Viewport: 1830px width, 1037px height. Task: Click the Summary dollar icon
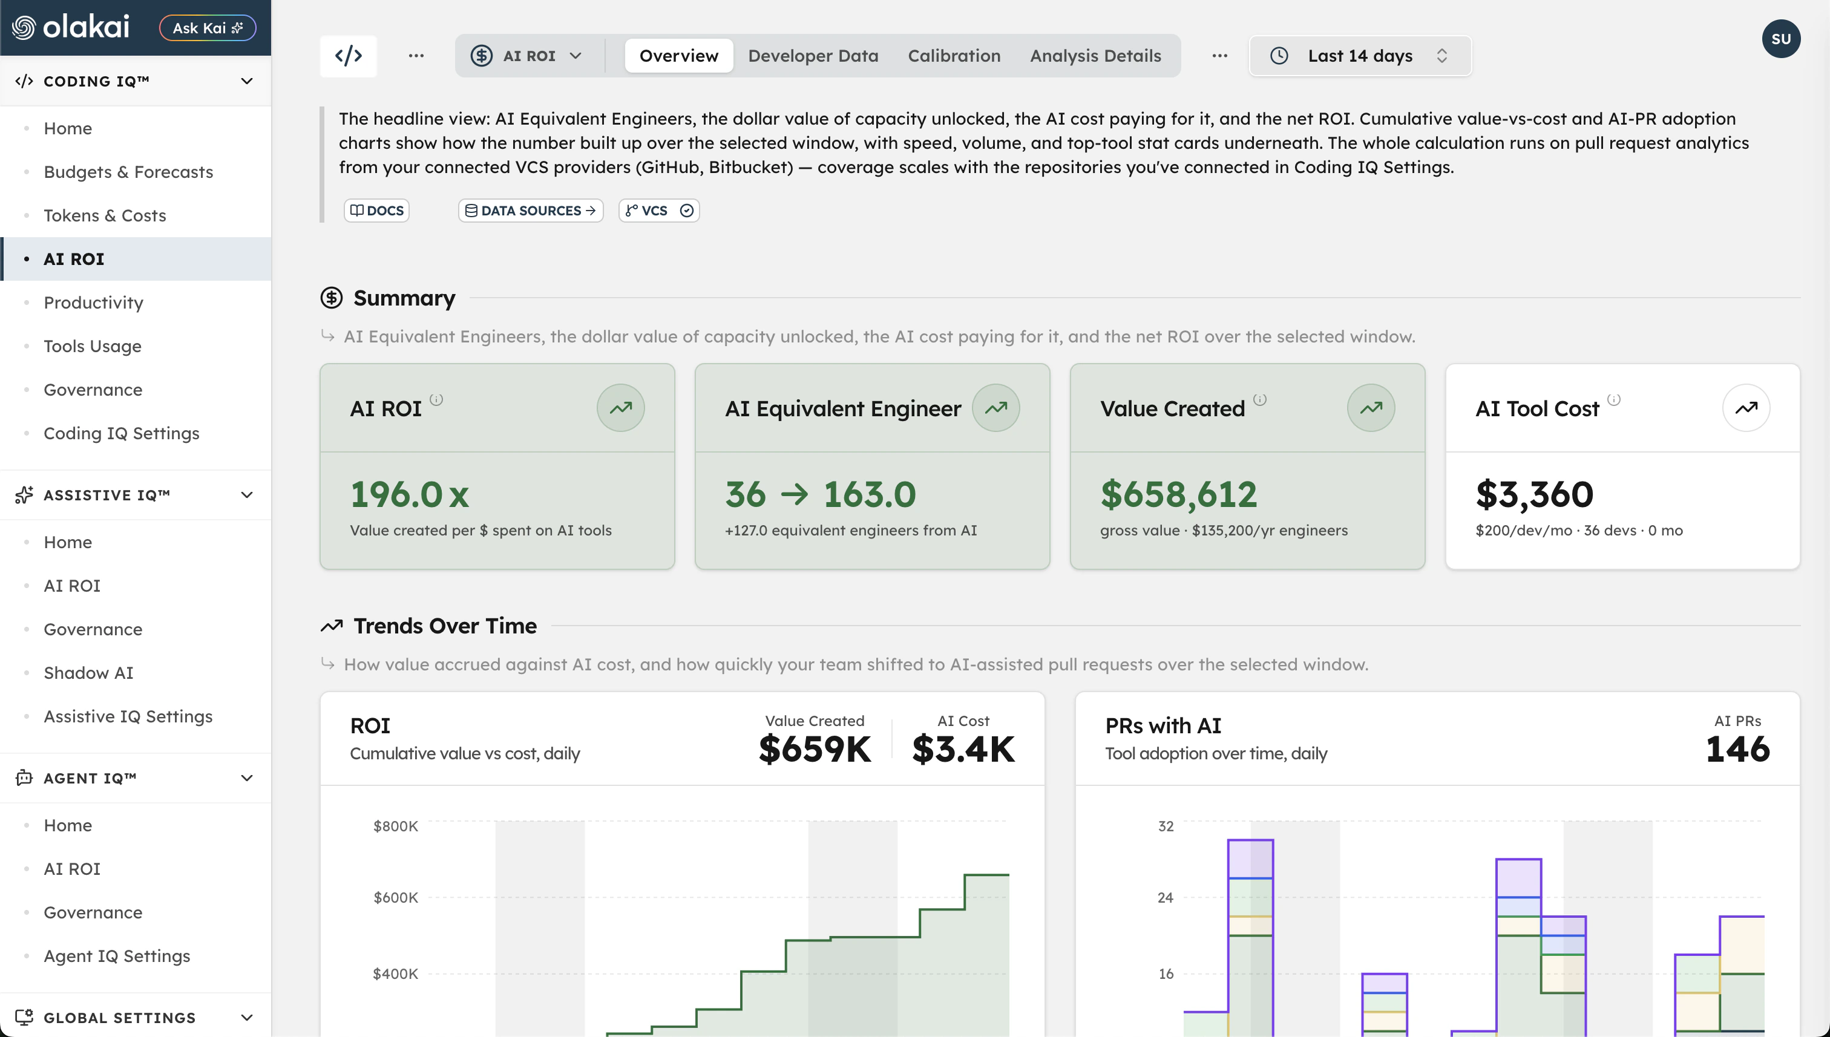(x=331, y=298)
